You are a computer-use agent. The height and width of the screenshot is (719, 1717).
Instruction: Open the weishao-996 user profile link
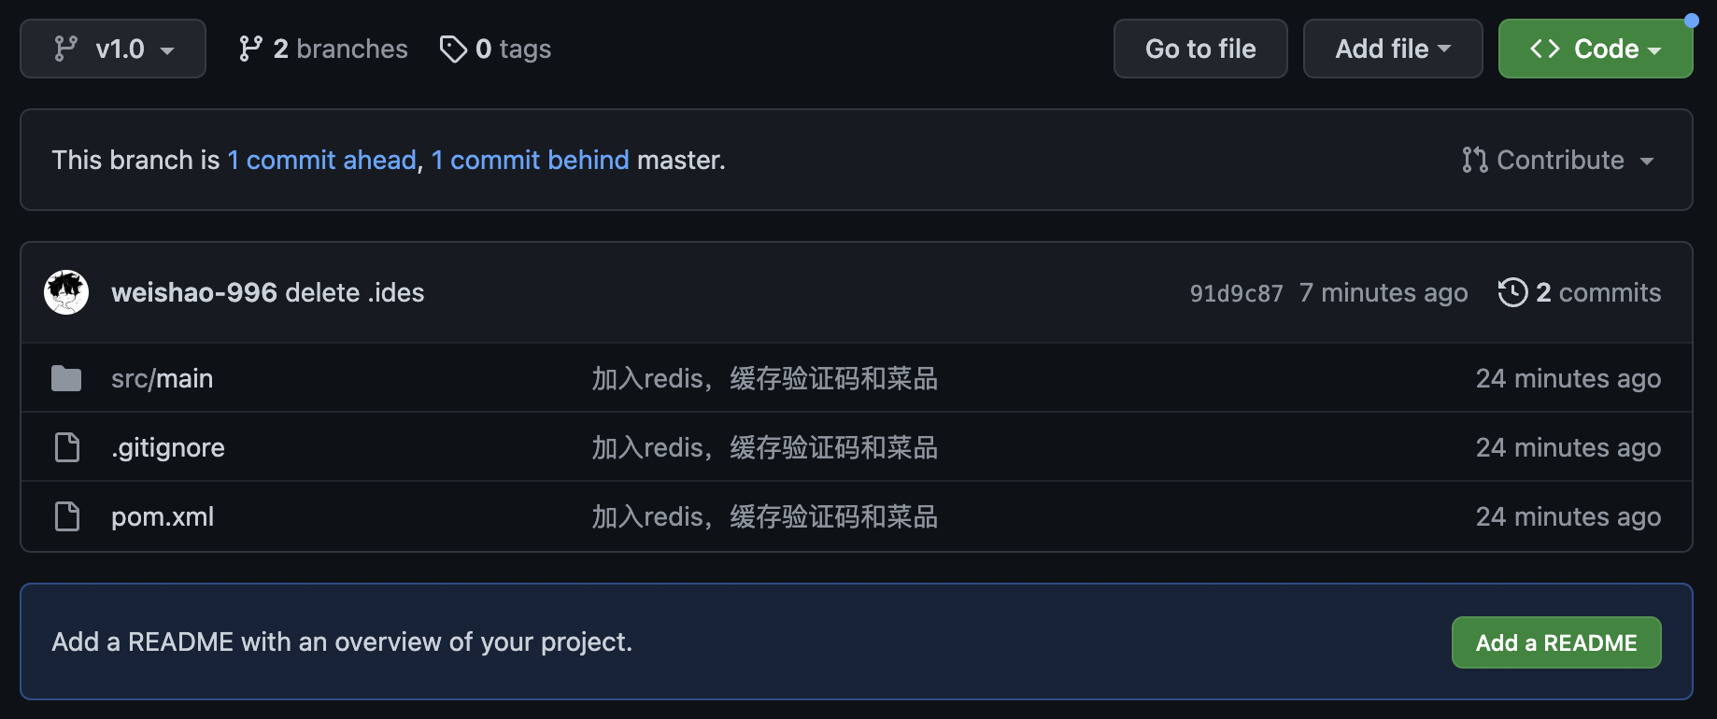click(194, 292)
